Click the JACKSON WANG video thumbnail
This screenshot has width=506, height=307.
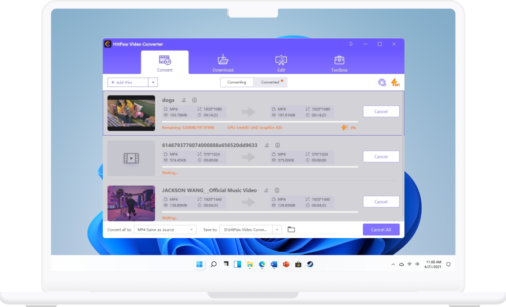131,203
